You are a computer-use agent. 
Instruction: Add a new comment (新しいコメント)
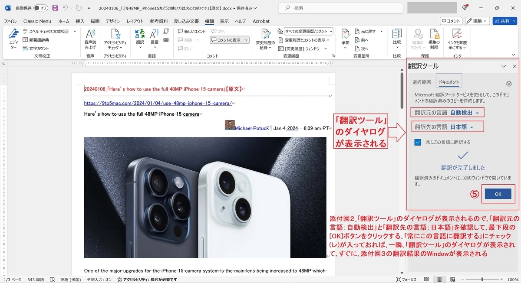click(191, 31)
